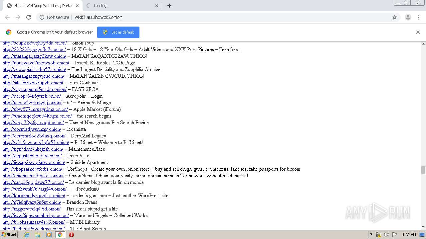Click the 1:32 AM system clock

point(409,235)
